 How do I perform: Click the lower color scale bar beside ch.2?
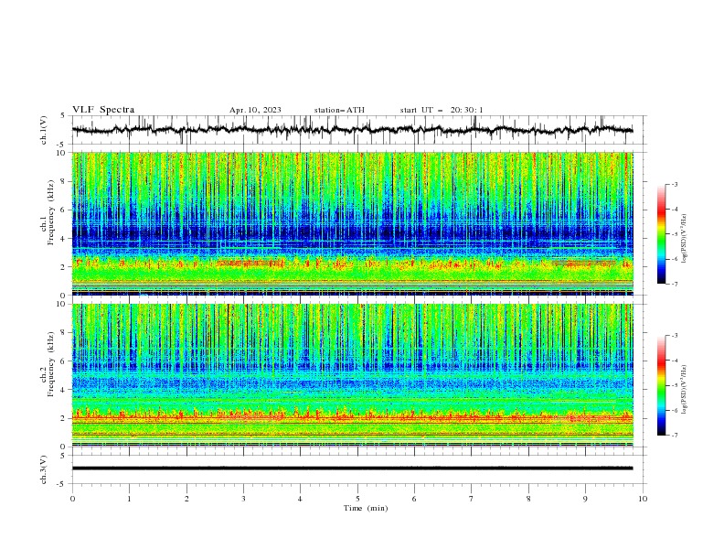tap(661, 385)
